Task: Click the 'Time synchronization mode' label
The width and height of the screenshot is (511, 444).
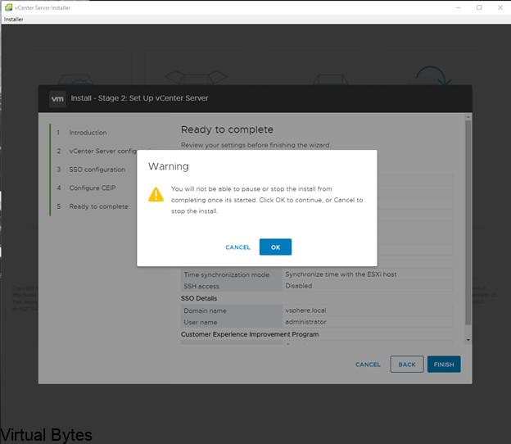Action: click(x=227, y=274)
